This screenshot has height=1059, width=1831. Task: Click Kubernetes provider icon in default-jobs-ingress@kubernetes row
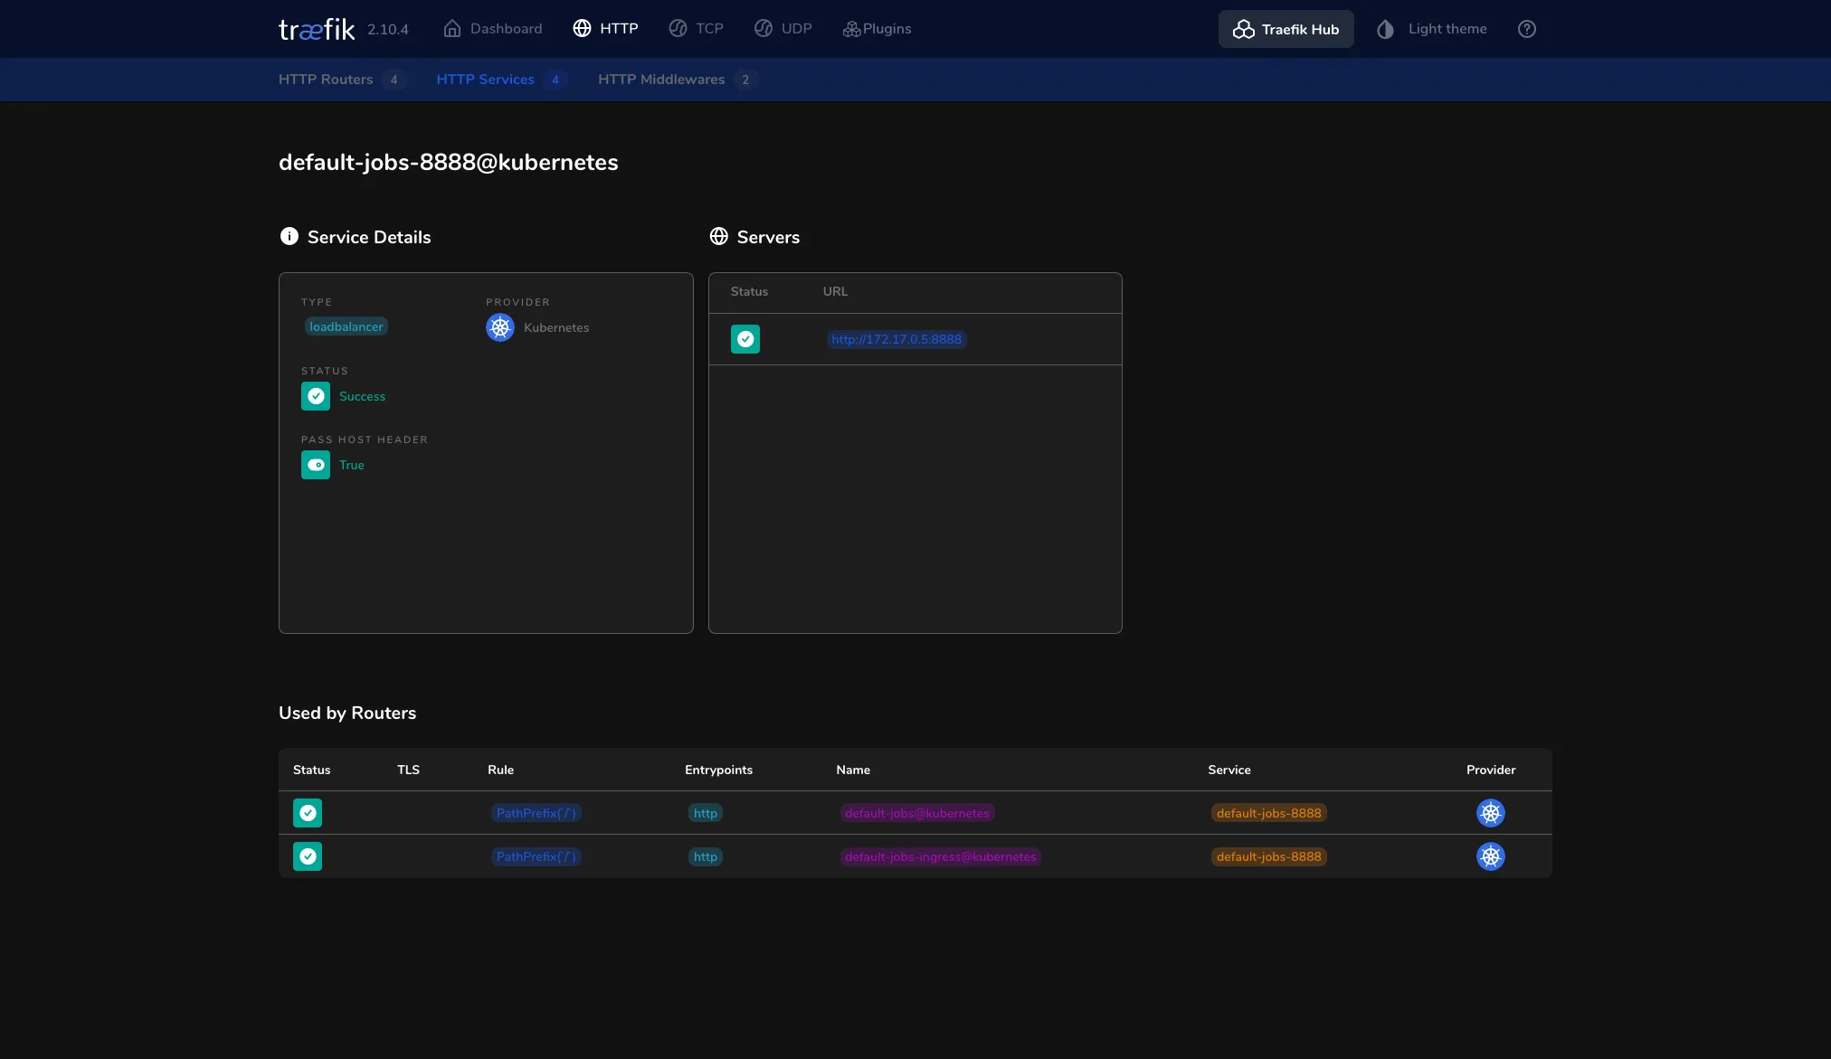click(1491, 856)
